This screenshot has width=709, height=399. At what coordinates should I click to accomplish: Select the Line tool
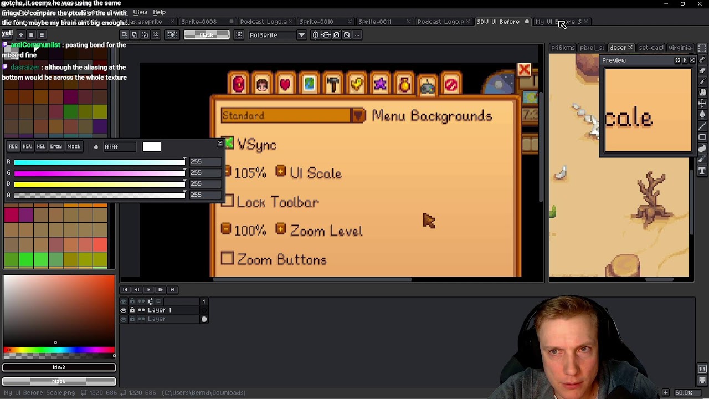tap(702, 126)
